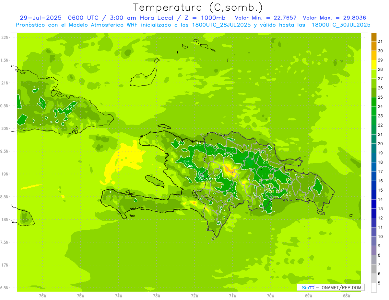Click the "71W" longitude axis label
The width and height of the screenshot is (389, 300).
point(232,295)
